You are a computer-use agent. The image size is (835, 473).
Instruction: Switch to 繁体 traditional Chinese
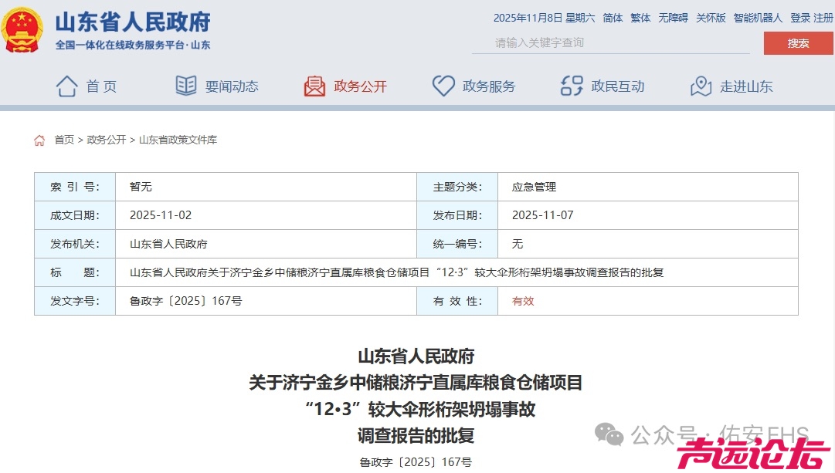pyautogui.click(x=640, y=18)
